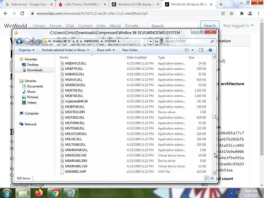Click the Explorer Forward arrow button
Screen dimensions: 264x198
pos(27,41)
